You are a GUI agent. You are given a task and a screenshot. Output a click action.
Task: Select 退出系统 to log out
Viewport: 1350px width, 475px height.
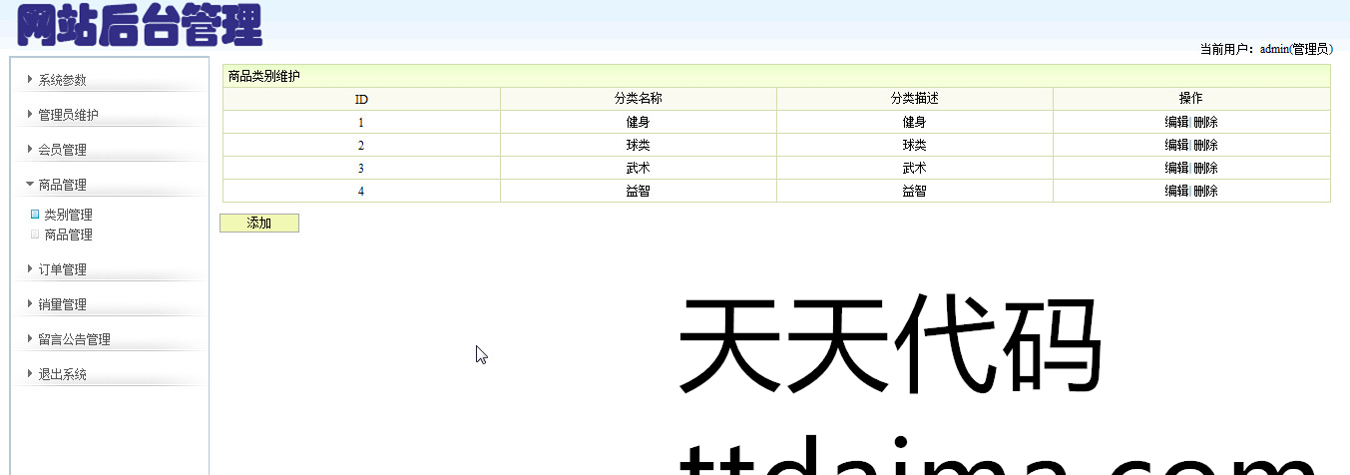pyautogui.click(x=62, y=374)
